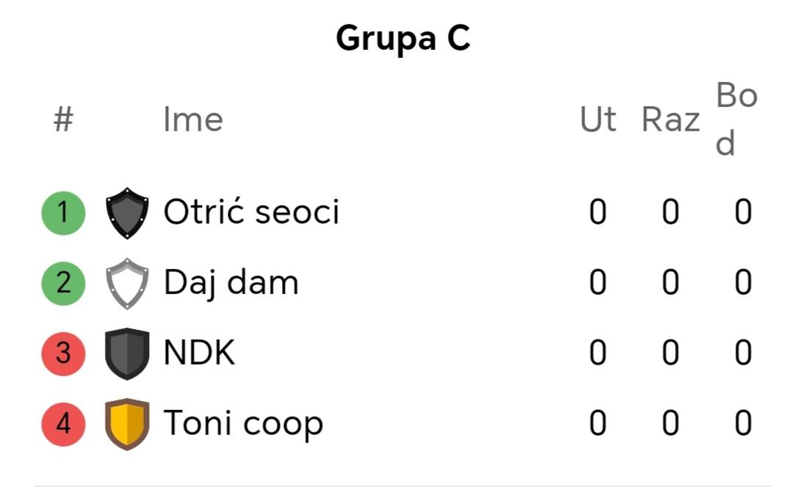Select the red position badge number 3
807x487 pixels.
pos(63,354)
